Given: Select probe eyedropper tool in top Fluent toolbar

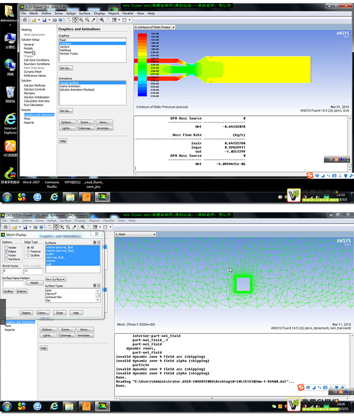Looking at the screenshot, I should tap(93, 20).
